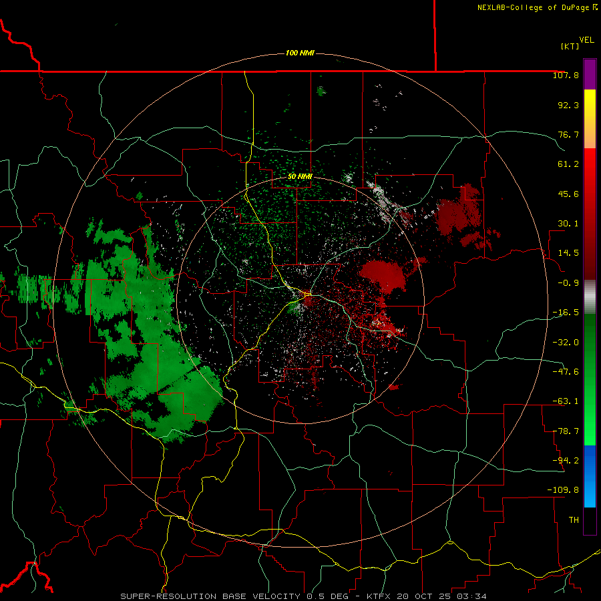
Task: Click the VEL legend title
Action: 586,40
